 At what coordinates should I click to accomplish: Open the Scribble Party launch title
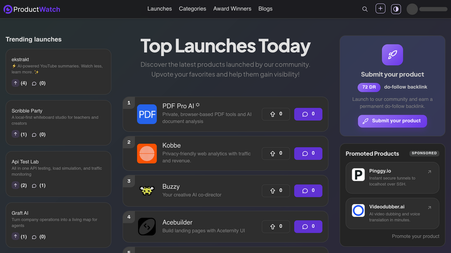[x=27, y=111]
